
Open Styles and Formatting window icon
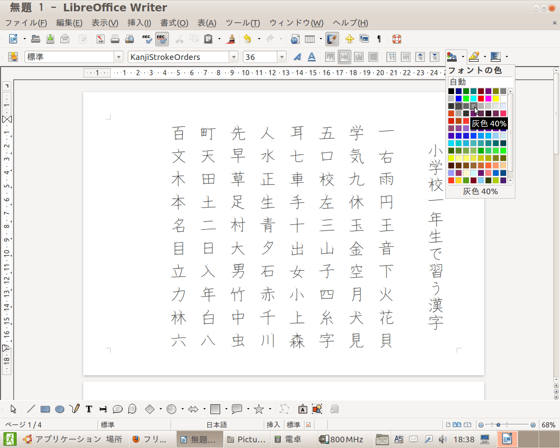click(13, 56)
